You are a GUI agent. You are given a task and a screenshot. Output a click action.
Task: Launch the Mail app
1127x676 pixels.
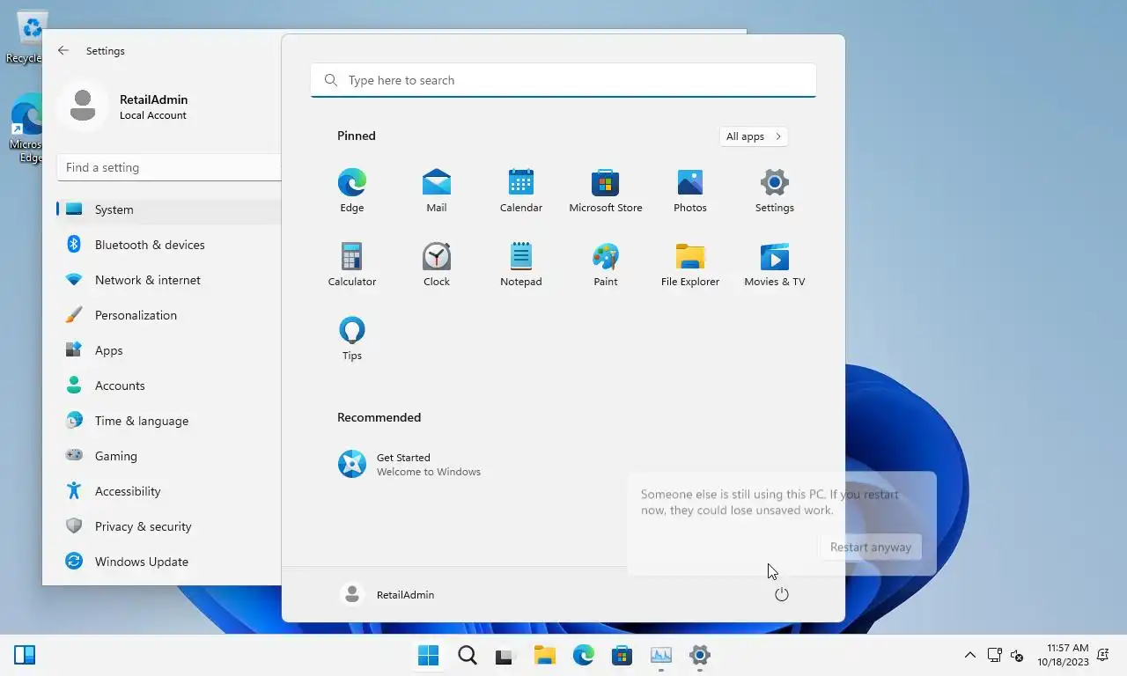(437, 191)
